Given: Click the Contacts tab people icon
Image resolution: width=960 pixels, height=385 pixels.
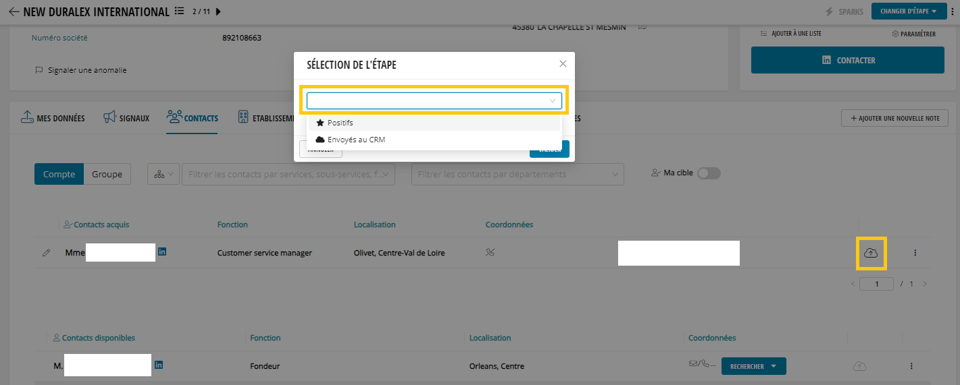Looking at the screenshot, I should (174, 117).
